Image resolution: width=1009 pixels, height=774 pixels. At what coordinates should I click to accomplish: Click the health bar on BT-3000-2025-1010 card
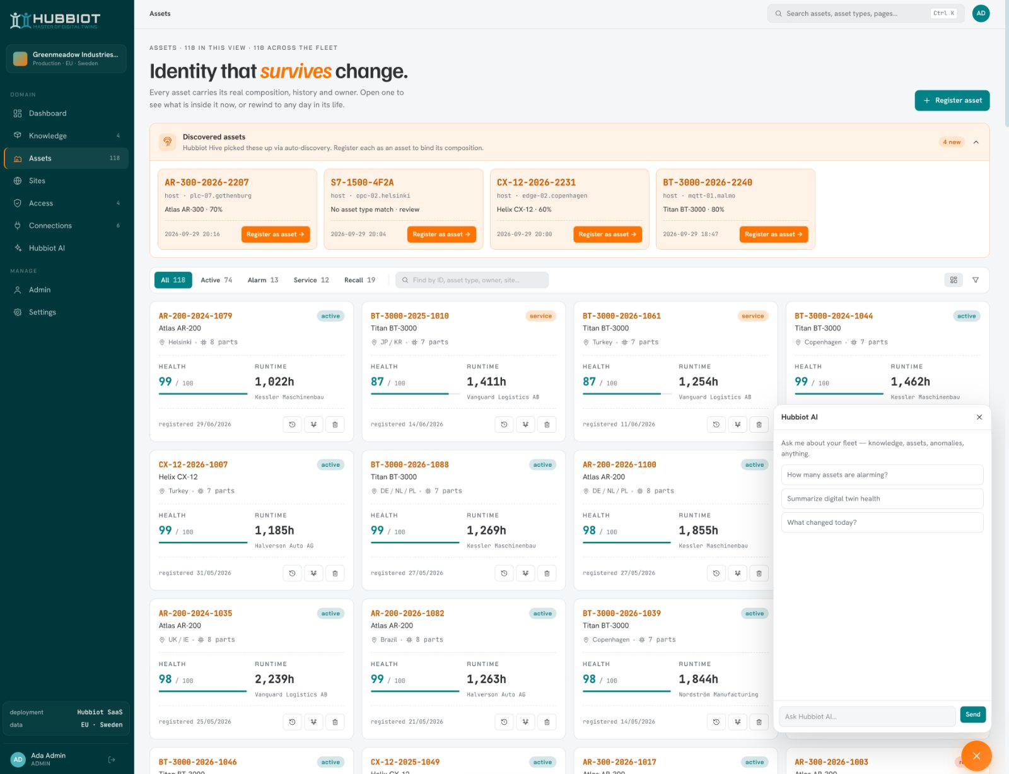pos(414,394)
